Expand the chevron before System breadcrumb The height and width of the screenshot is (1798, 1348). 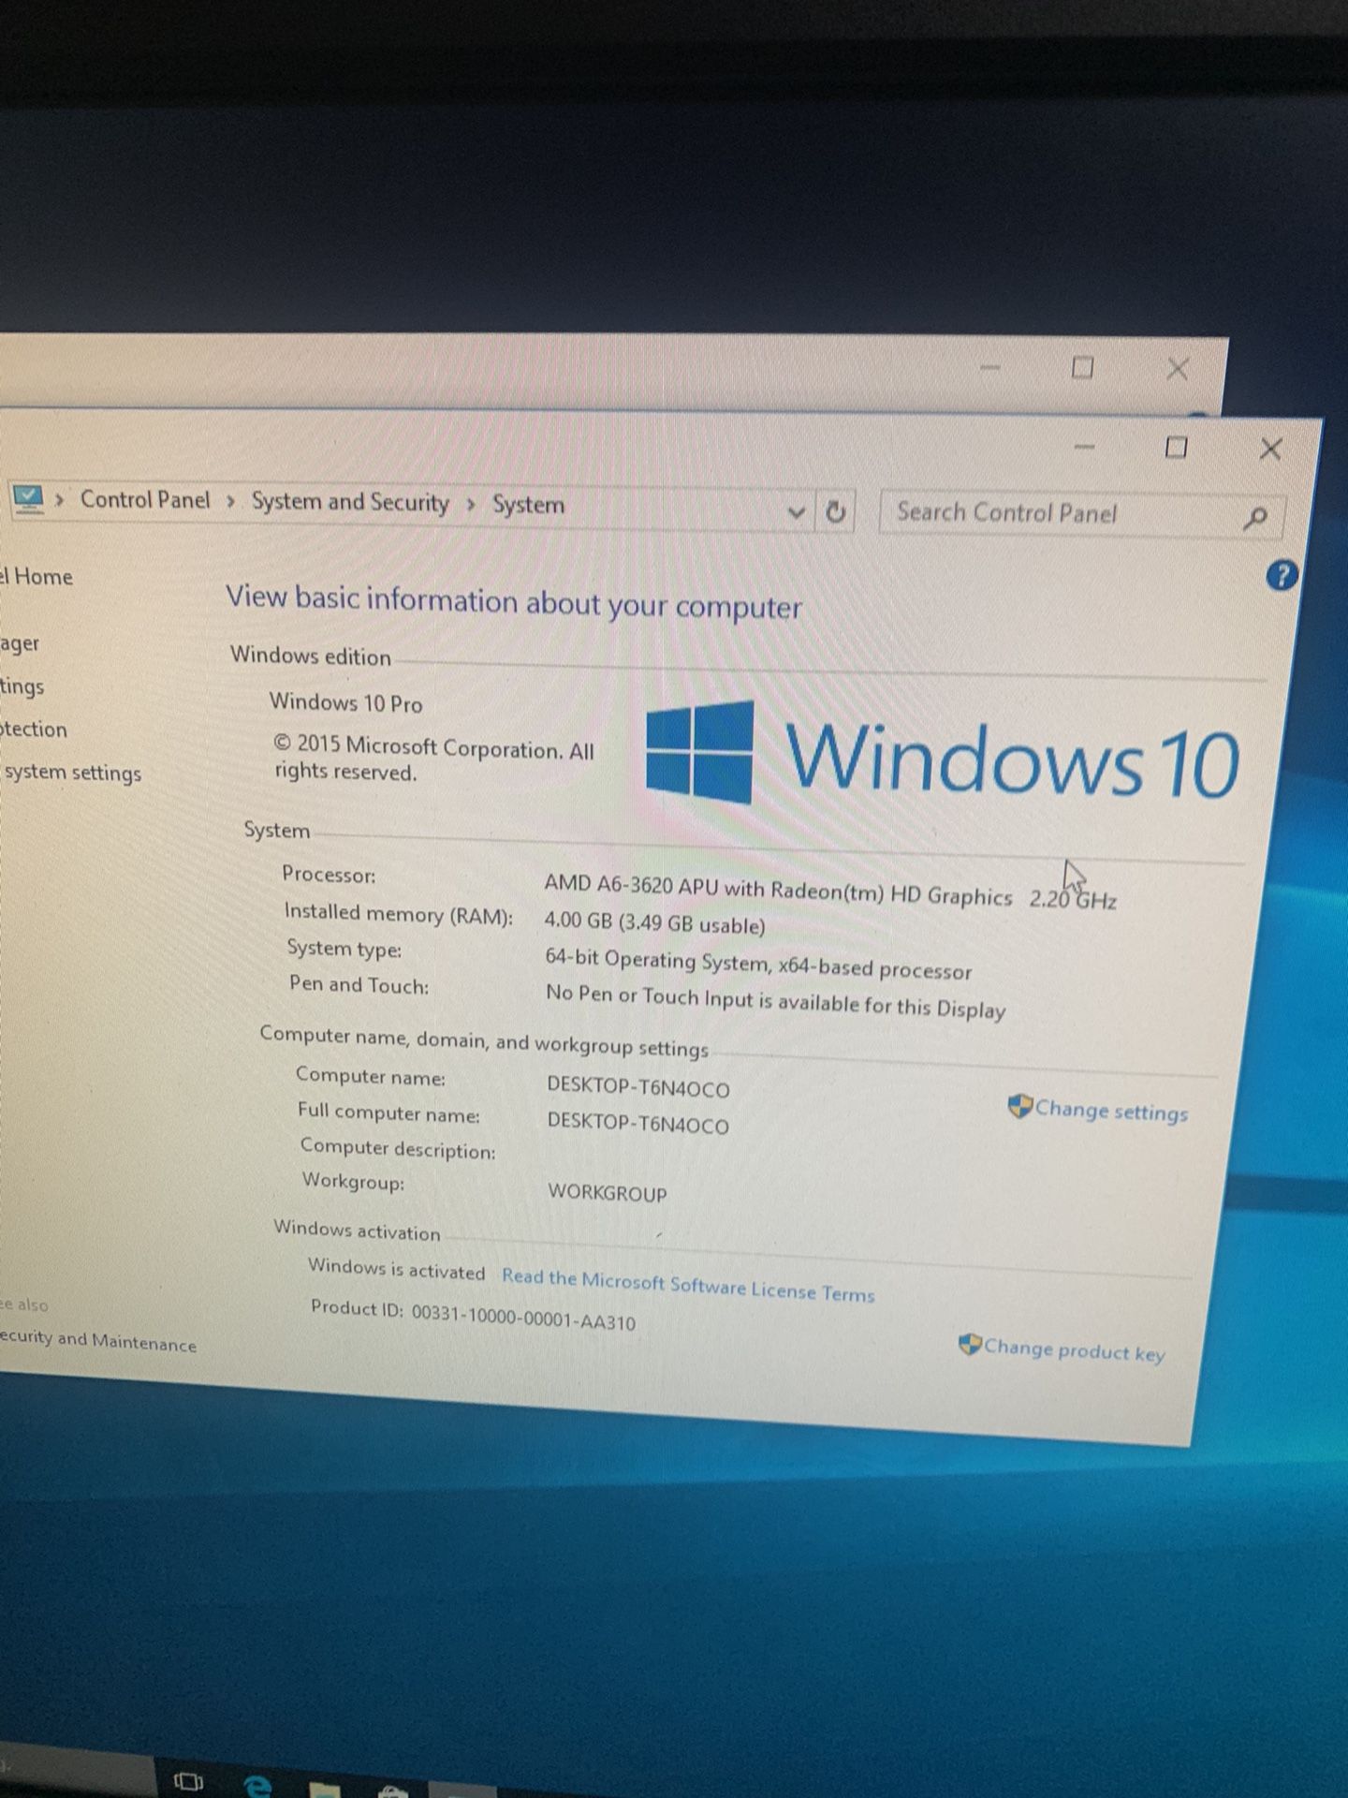tap(472, 506)
